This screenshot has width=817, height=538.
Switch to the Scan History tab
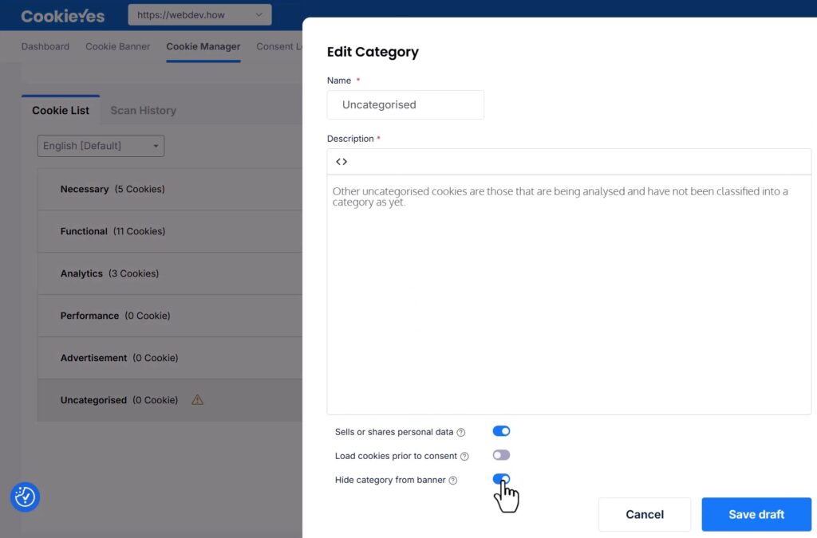tap(143, 111)
